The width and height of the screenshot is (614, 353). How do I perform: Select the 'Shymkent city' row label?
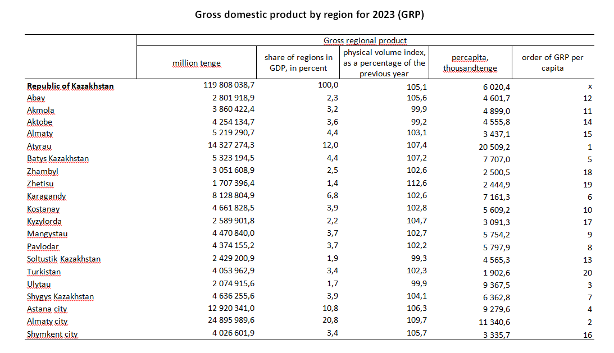pyautogui.click(x=52, y=334)
